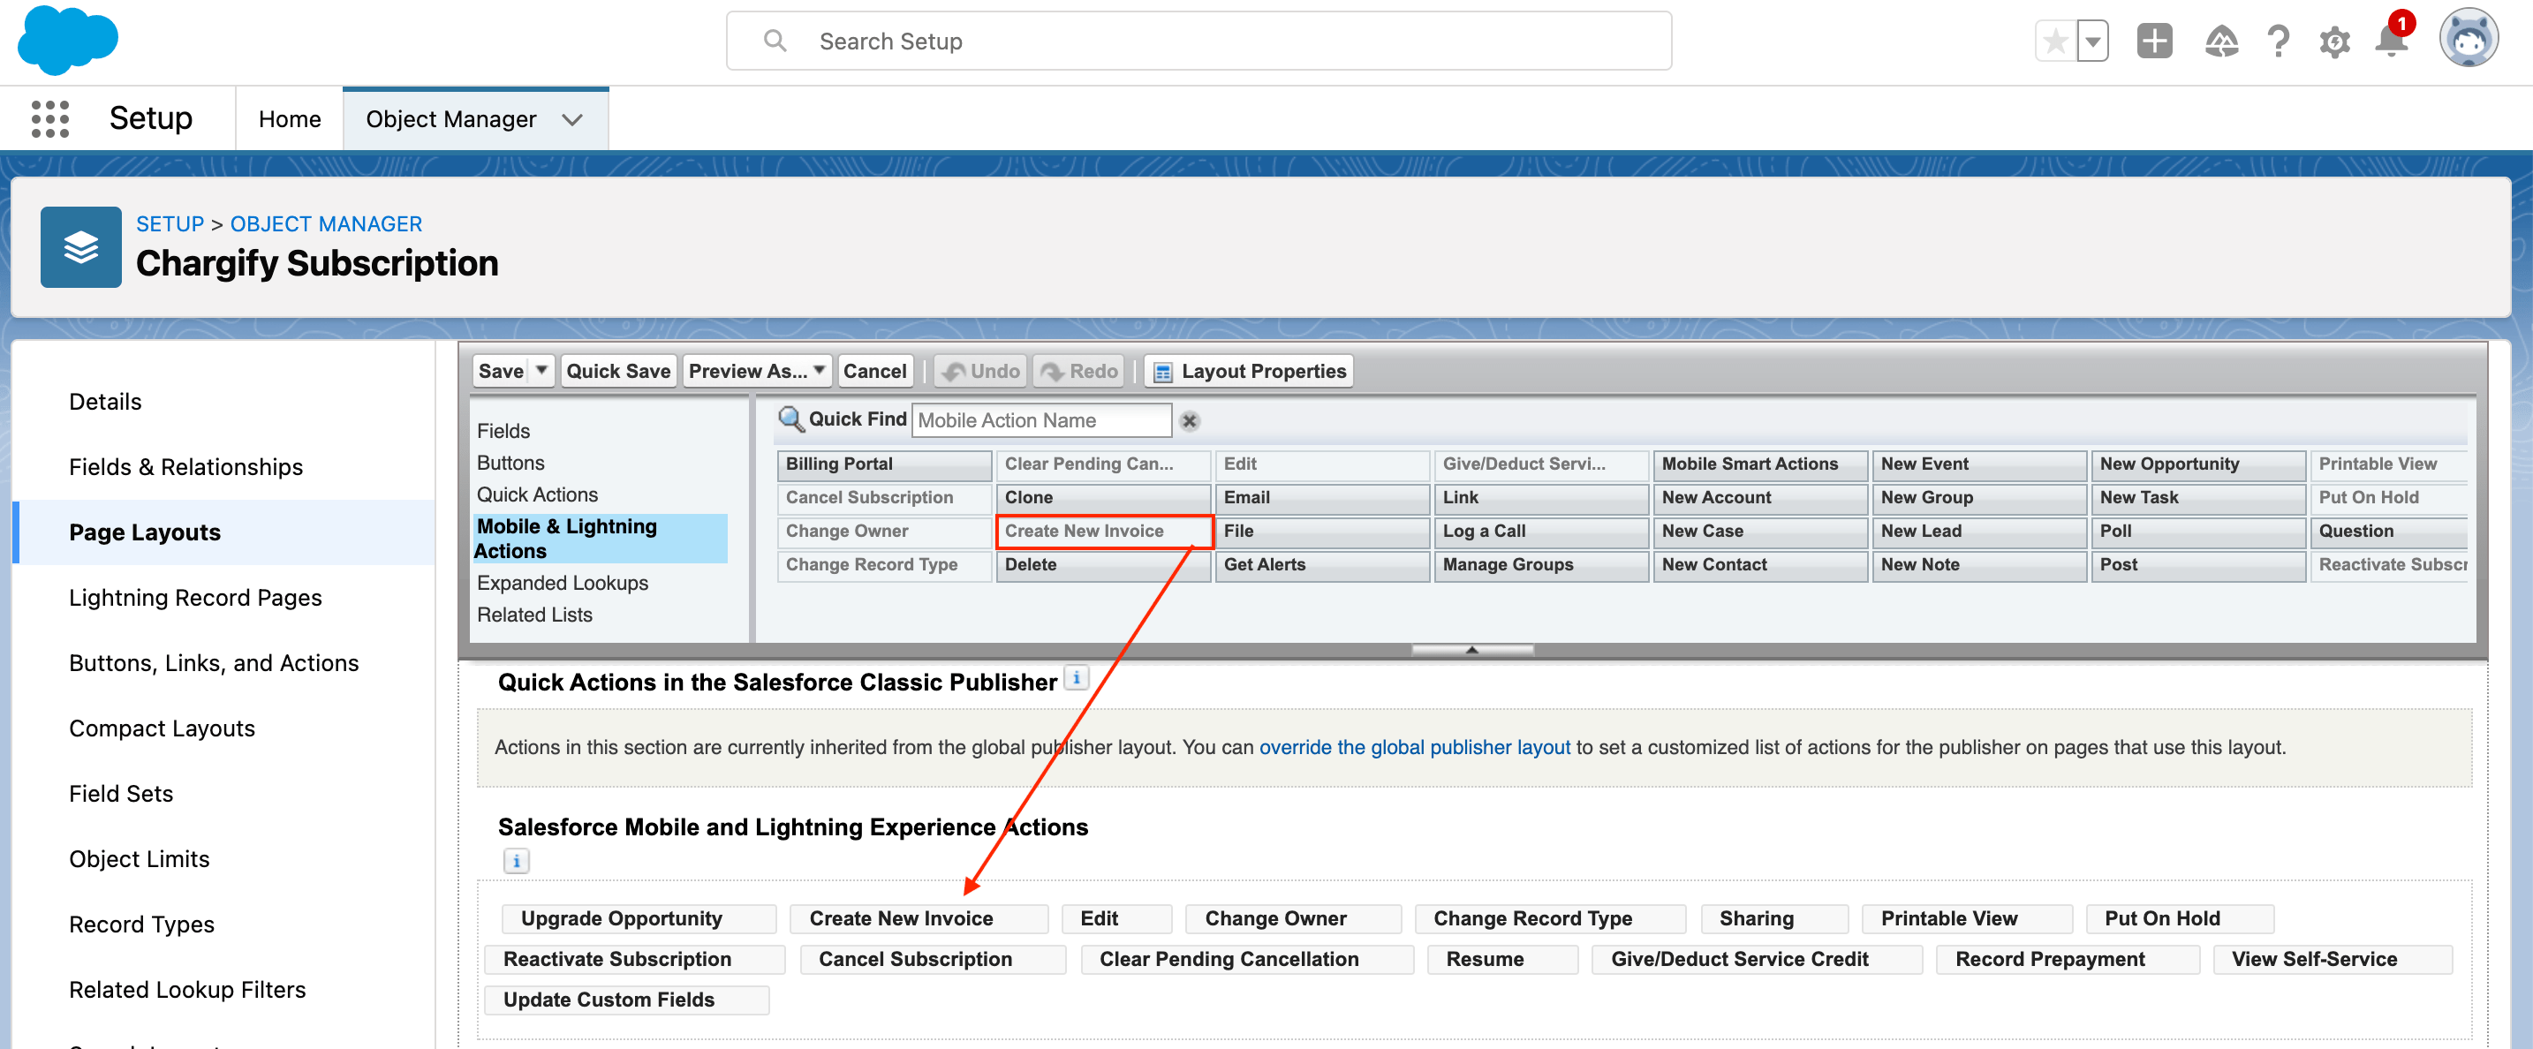Click the help question mark icon
Screen dimensions: 2533x1049
(2278, 42)
